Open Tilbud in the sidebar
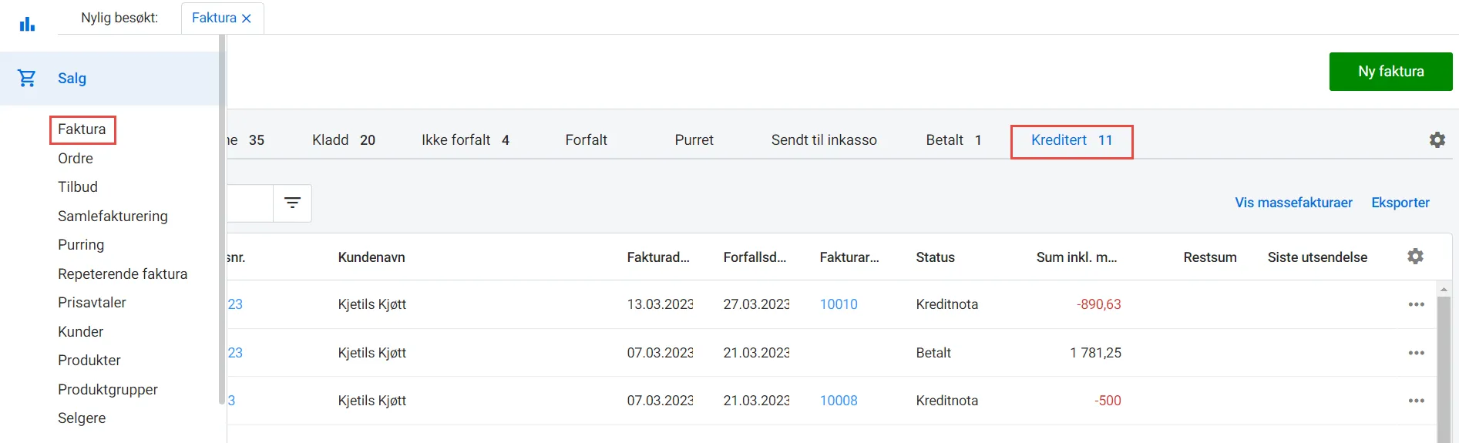The height and width of the screenshot is (443, 1459). point(78,187)
